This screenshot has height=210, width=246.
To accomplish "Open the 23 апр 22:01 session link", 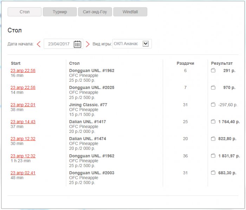I will click(23, 105).
